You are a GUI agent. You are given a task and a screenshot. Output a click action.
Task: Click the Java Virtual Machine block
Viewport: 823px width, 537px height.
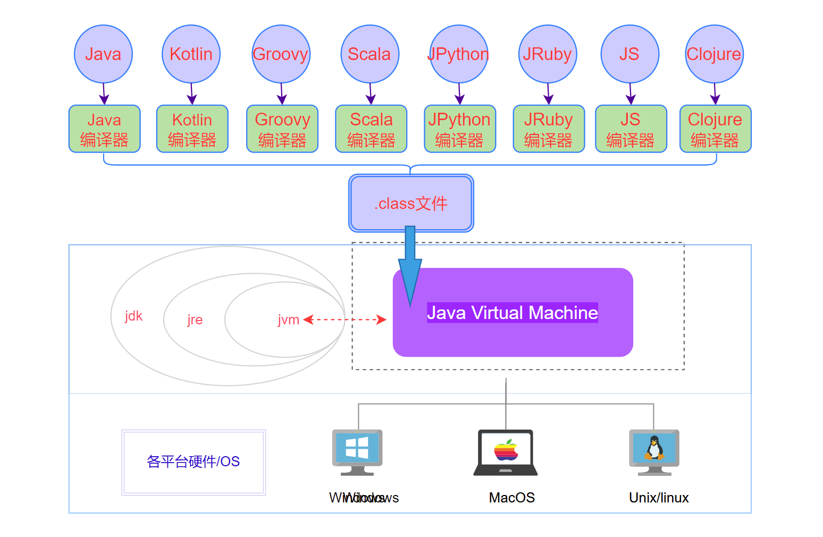[513, 312]
